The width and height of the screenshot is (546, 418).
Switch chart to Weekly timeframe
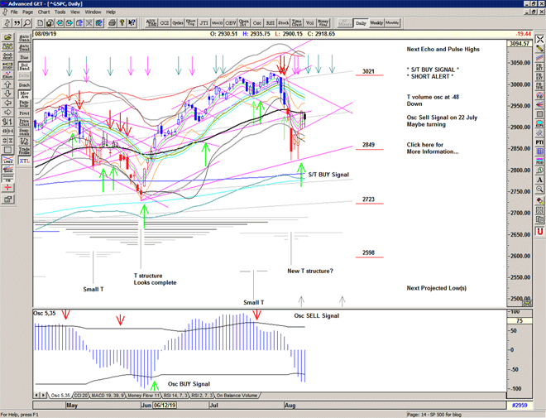pyautogui.click(x=376, y=23)
